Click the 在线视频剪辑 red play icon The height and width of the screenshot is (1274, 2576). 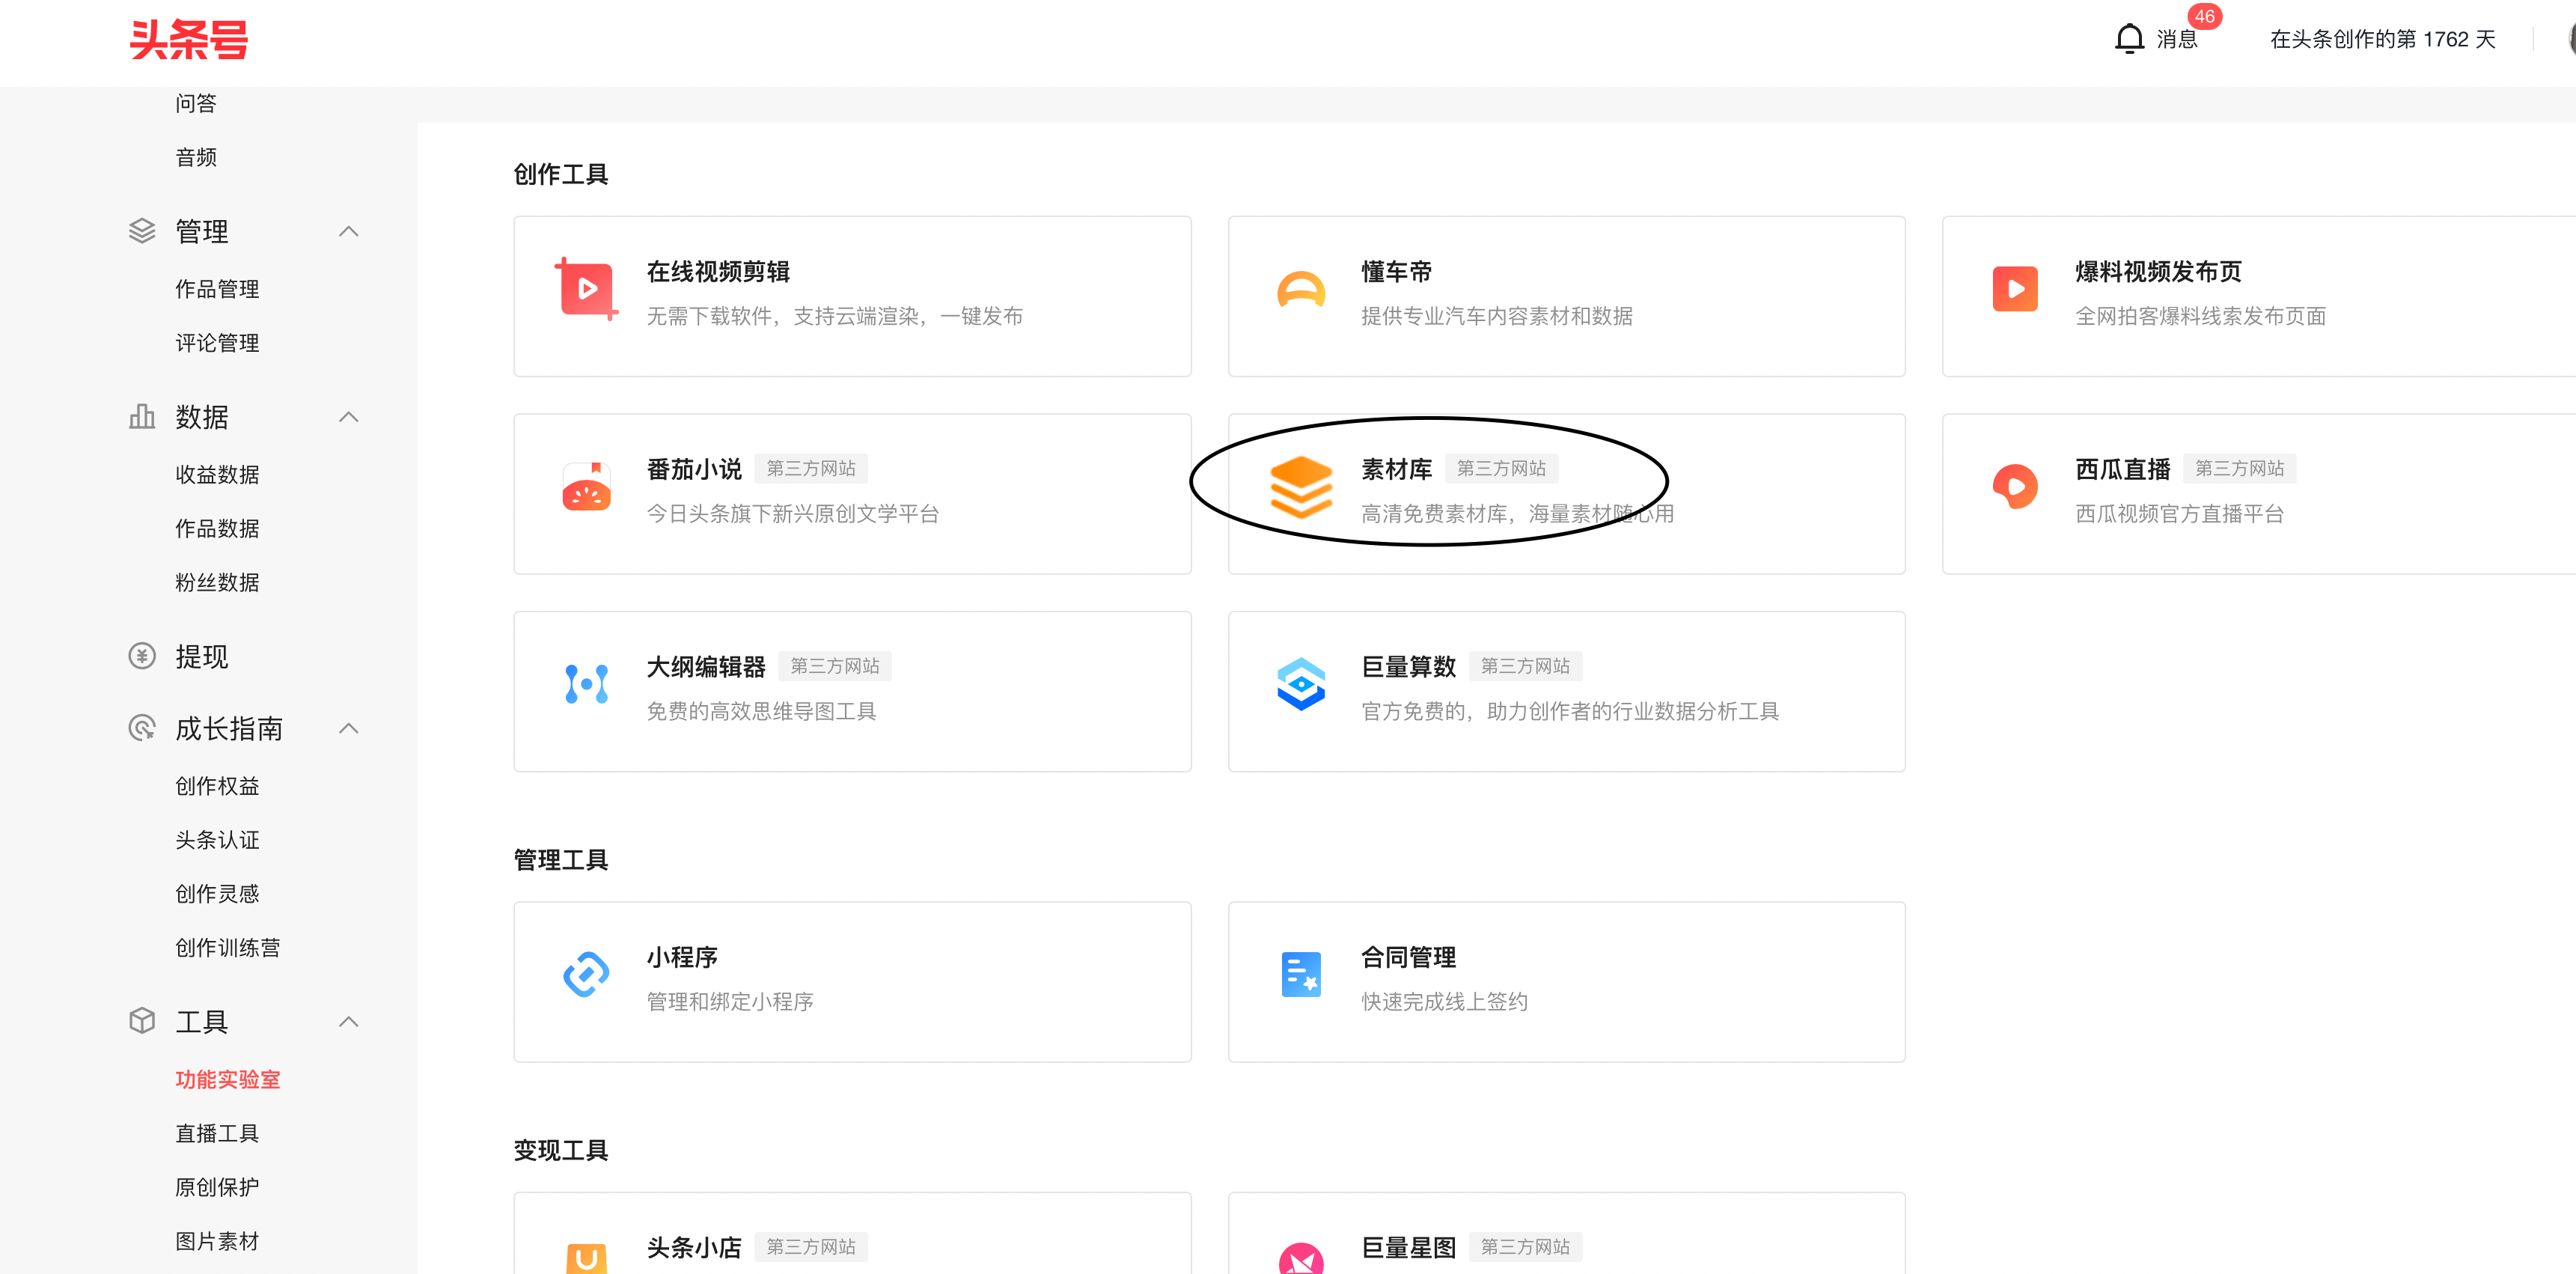point(587,289)
